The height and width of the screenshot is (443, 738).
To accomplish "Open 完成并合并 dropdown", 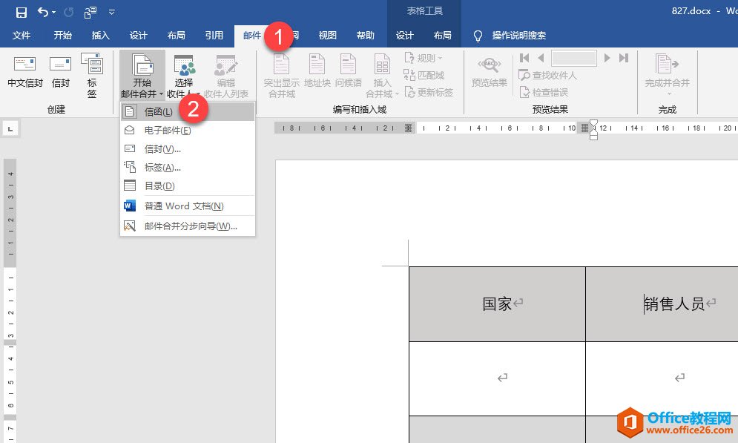I will click(667, 74).
